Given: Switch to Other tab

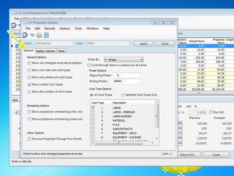Looking at the screenshot, I should point(61,51).
